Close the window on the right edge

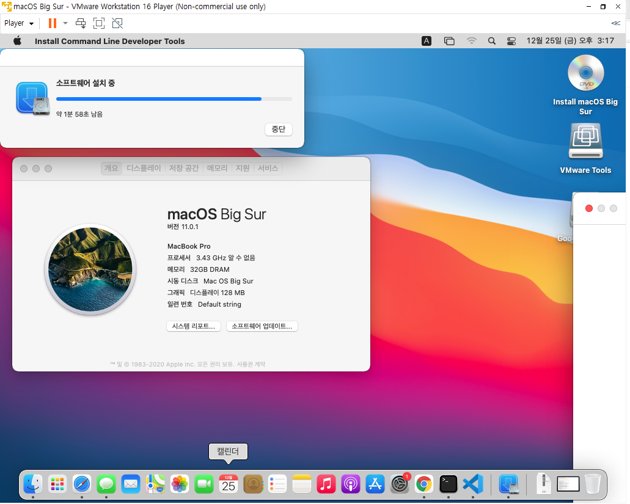589,208
